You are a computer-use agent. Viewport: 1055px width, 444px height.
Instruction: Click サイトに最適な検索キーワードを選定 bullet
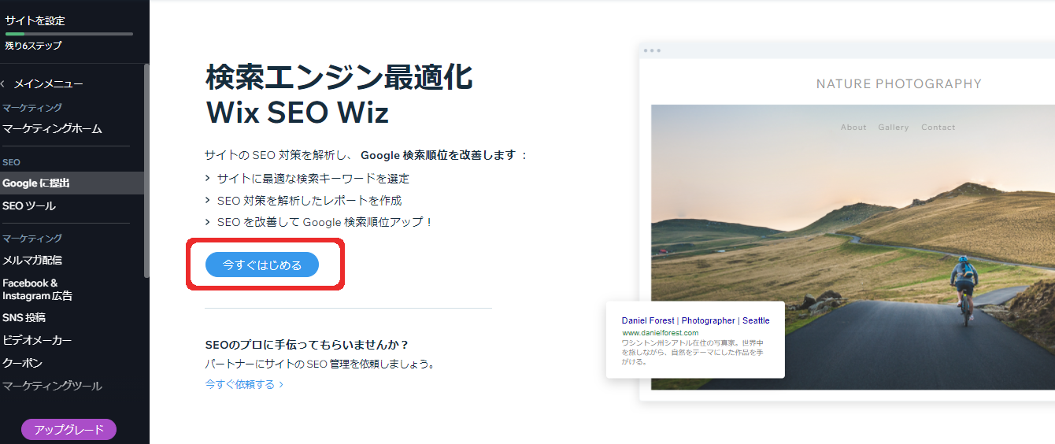pyautogui.click(x=313, y=179)
